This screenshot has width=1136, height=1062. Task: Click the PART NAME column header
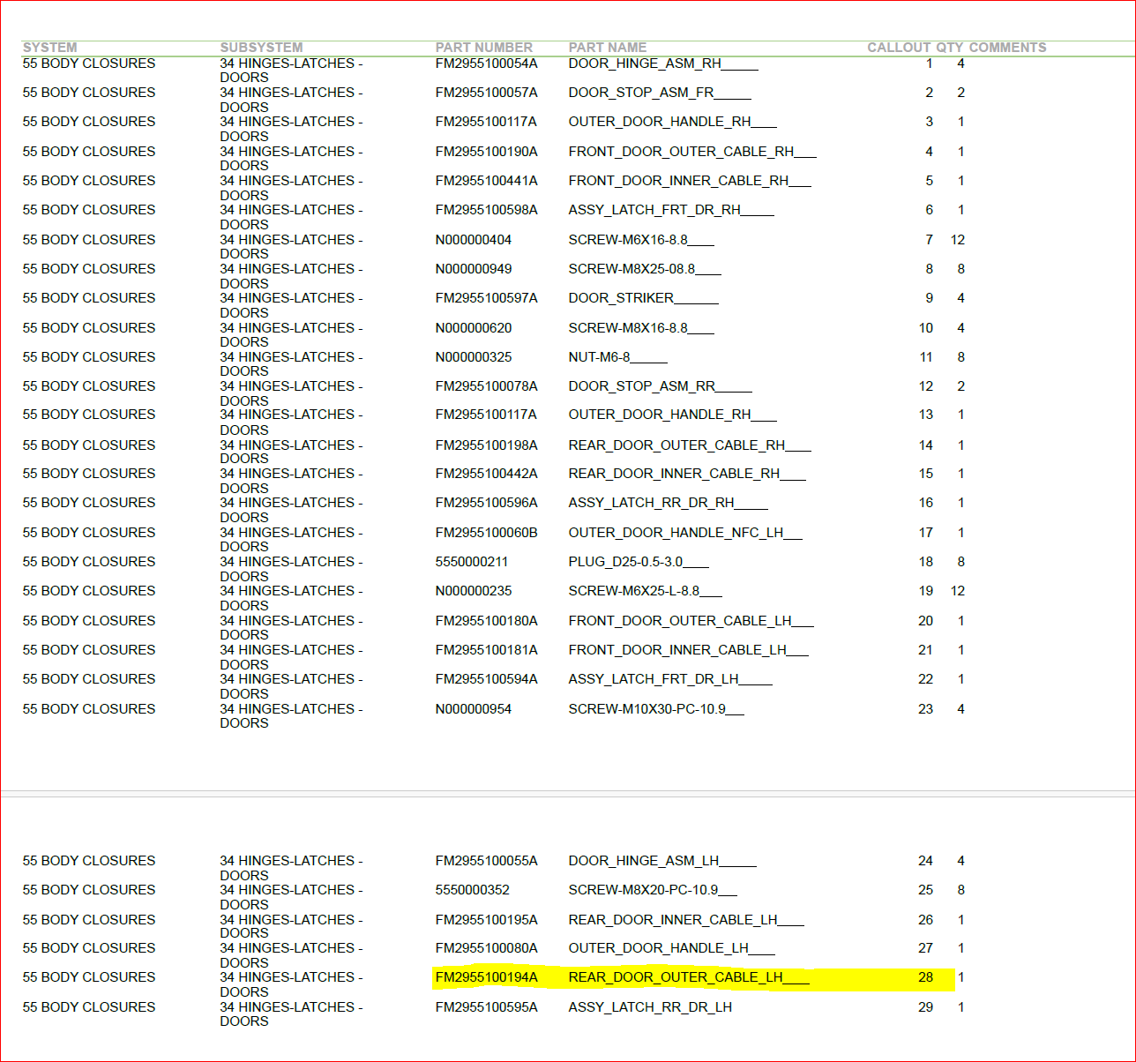tap(607, 48)
